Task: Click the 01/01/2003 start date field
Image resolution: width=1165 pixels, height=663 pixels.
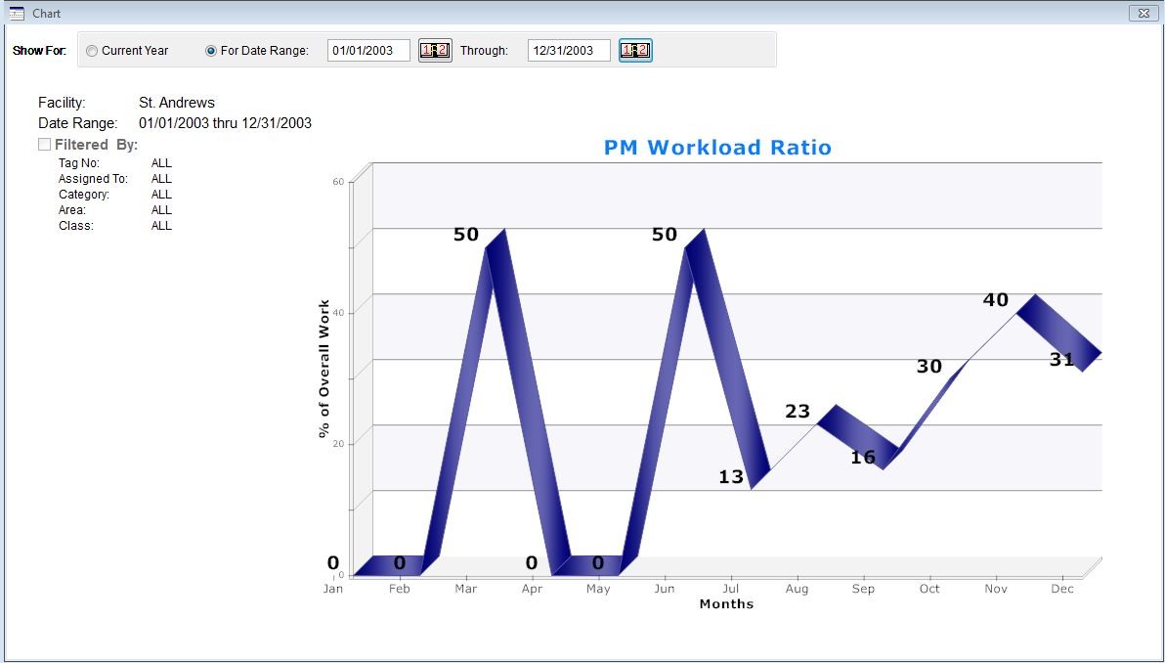Action: pos(369,50)
